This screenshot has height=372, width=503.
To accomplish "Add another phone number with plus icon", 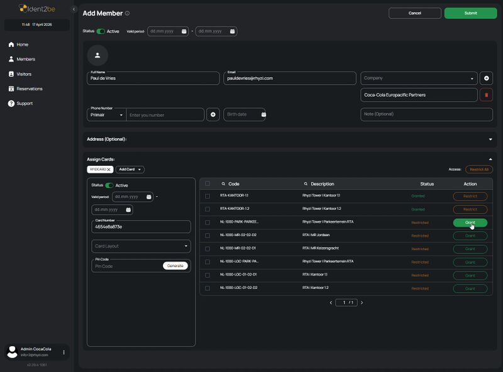I will (213, 114).
